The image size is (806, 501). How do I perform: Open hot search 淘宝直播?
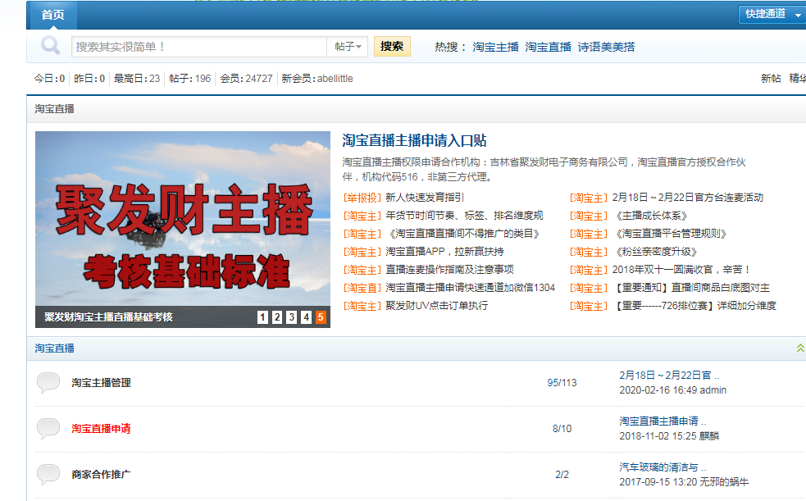(x=548, y=47)
